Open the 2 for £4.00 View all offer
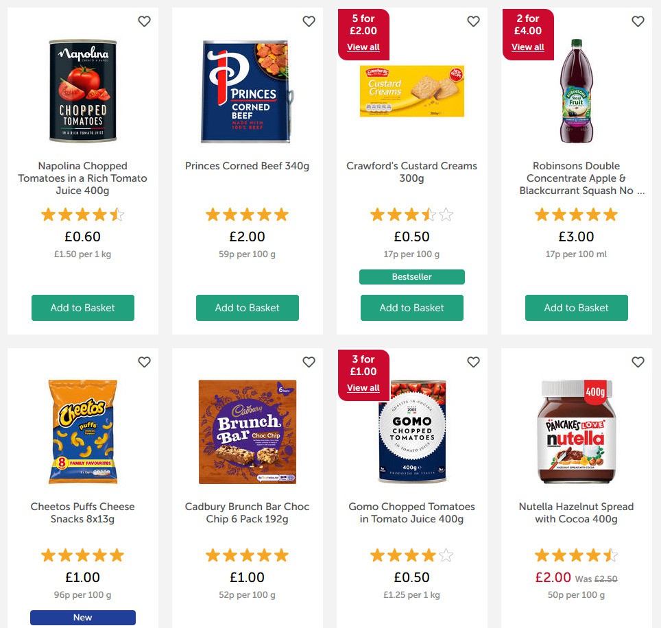This screenshot has width=661, height=628. (x=527, y=47)
